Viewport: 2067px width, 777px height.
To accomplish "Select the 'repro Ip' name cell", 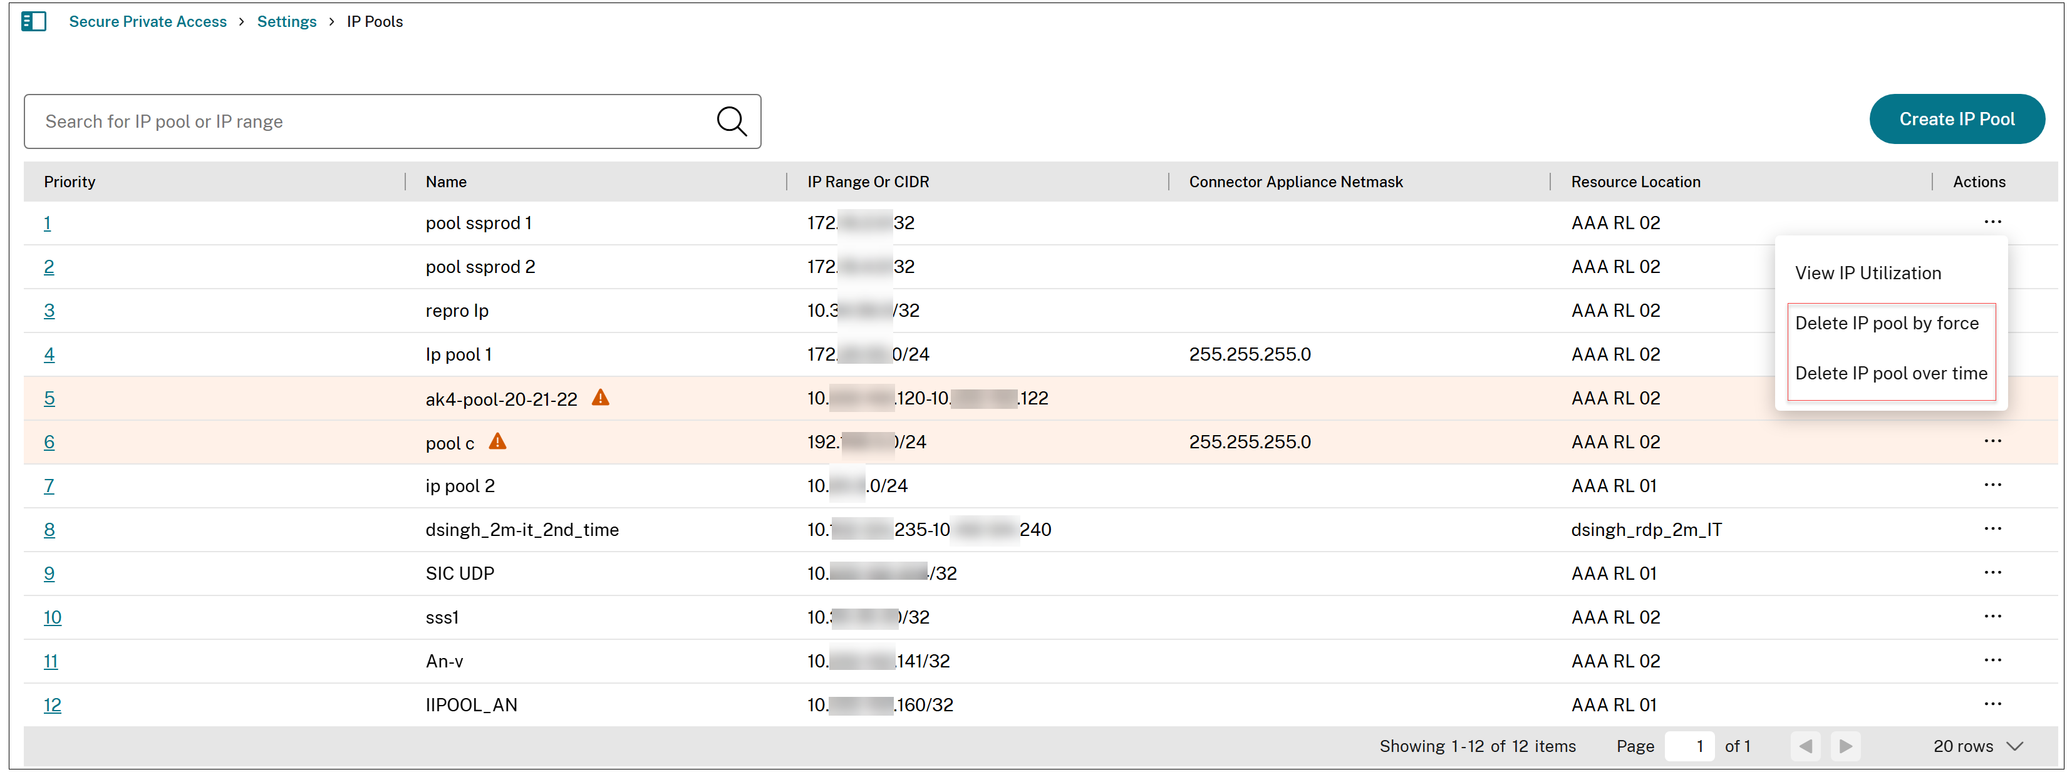I will pyautogui.click(x=457, y=311).
